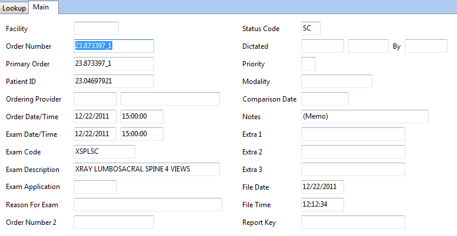Image resolution: width=457 pixels, height=236 pixels.
Task: Click the Status Code label
Action: point(261,29)
